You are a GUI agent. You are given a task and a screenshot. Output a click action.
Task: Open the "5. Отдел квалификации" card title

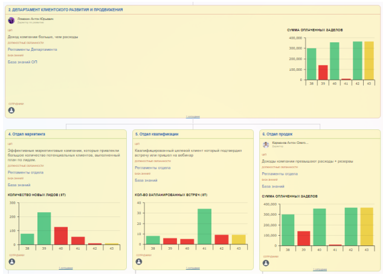(x=156, y=134)
